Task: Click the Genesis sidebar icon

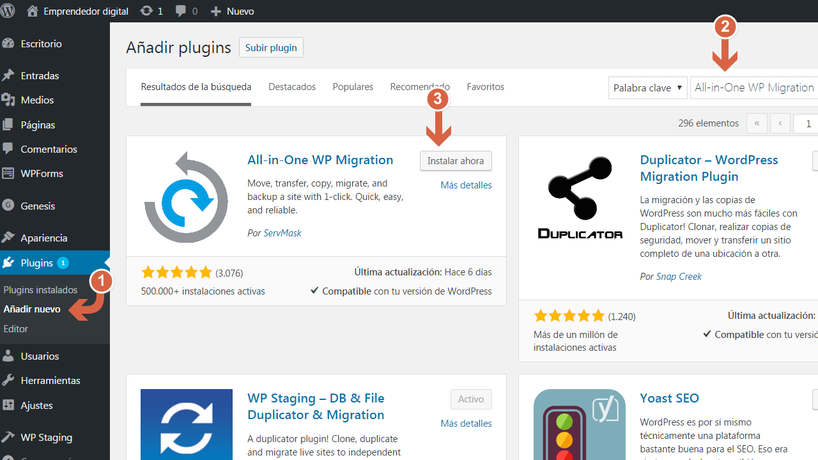Action: click(x=8, y=206)
